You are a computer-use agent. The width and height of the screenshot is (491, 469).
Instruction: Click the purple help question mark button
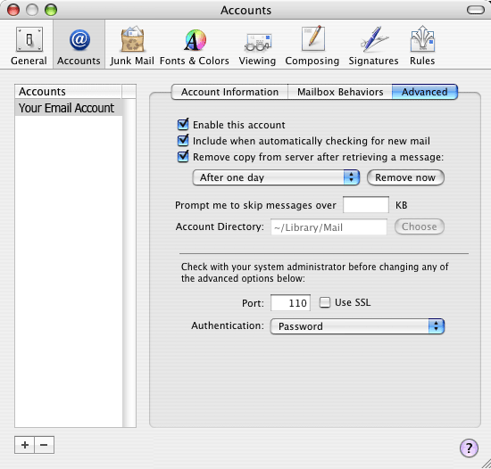pyautogui.click(x=469, y=448)
